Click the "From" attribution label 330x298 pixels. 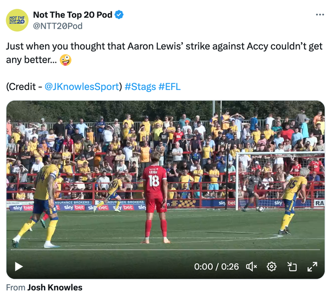coord(15,288)
